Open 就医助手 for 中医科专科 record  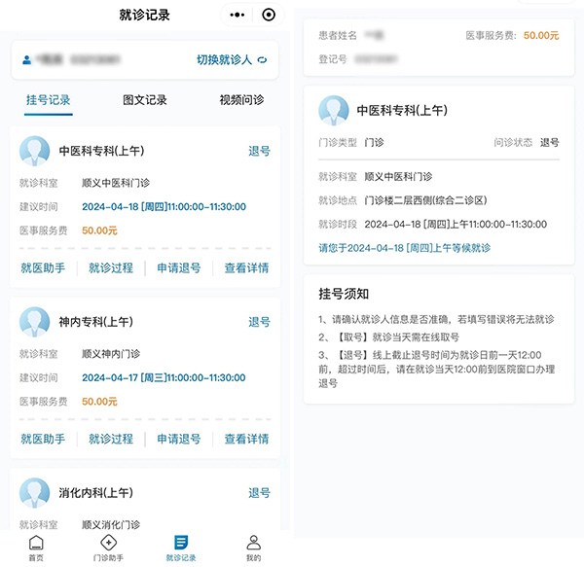pyautogui.click(x=43, y=268)
